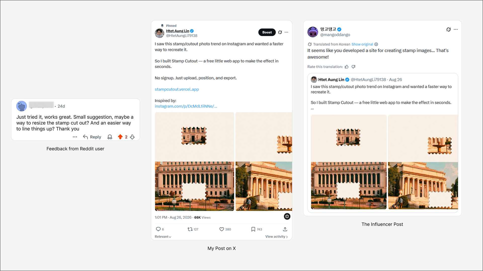The image size is (483, 271).
Task: Click verified badge next to Htet Aung Lin
Action: pyautogui.click(x=192, y=31)
